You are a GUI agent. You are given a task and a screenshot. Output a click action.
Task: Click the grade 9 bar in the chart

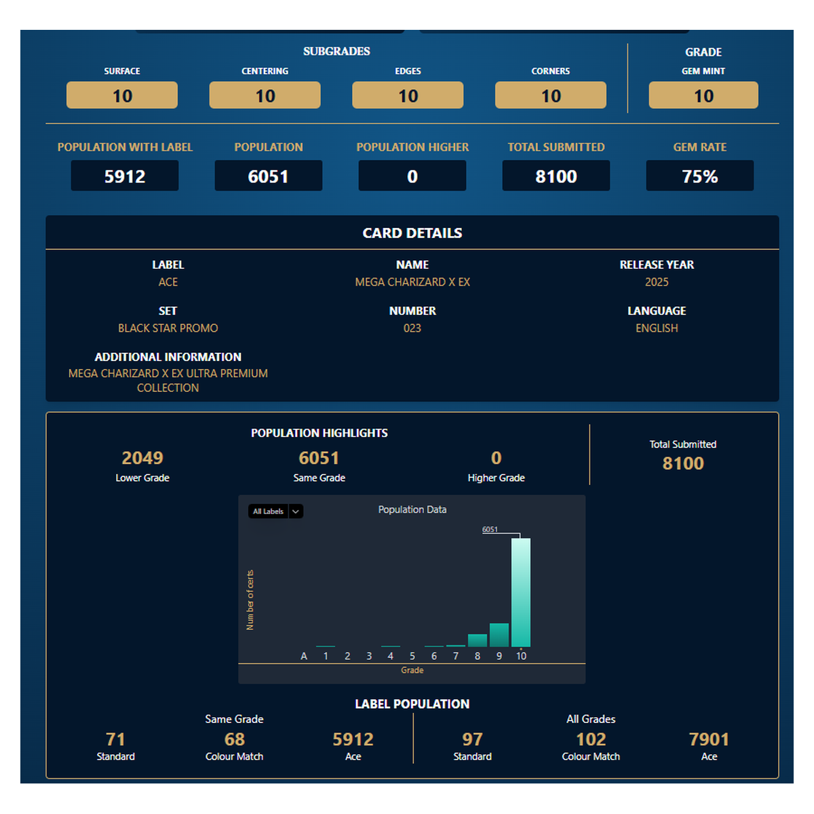499,635
